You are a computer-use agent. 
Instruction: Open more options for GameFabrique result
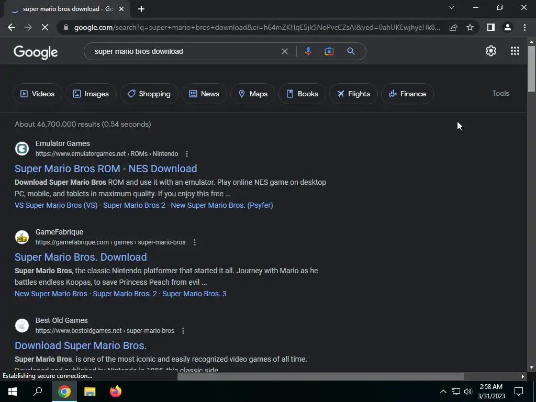pos(195,242)
